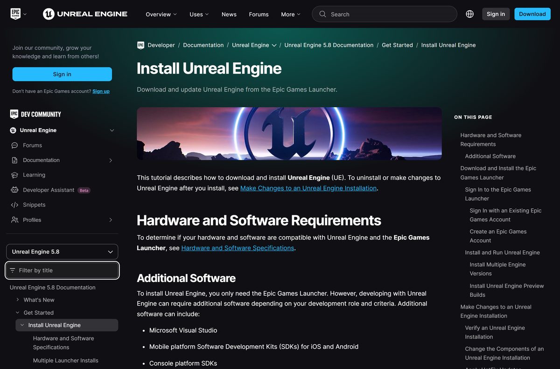This screenshot has height=369, width=560.
Task: Open the Uses menu dropdown
Action: coord(199,14)
